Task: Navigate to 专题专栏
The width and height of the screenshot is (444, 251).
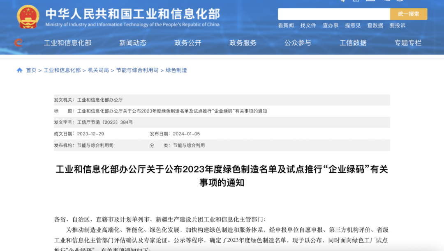Action: click(x=408, y=43)
